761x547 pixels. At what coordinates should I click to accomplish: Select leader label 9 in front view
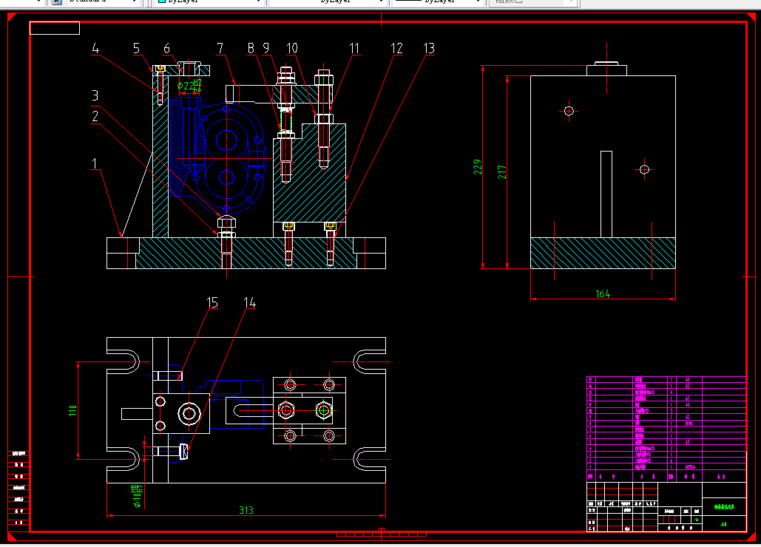click(x=266, y=49)
